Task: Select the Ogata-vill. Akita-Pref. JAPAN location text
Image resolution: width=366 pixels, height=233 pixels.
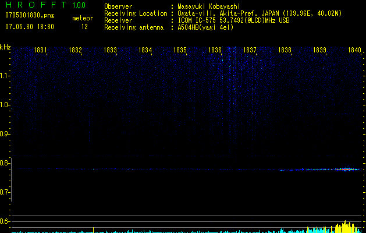Action: tap(260, 13)
